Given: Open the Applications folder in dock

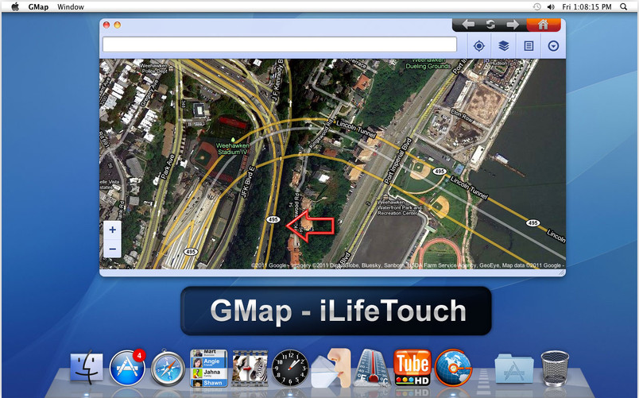Looking at the screenshot, I should point(514,369).
